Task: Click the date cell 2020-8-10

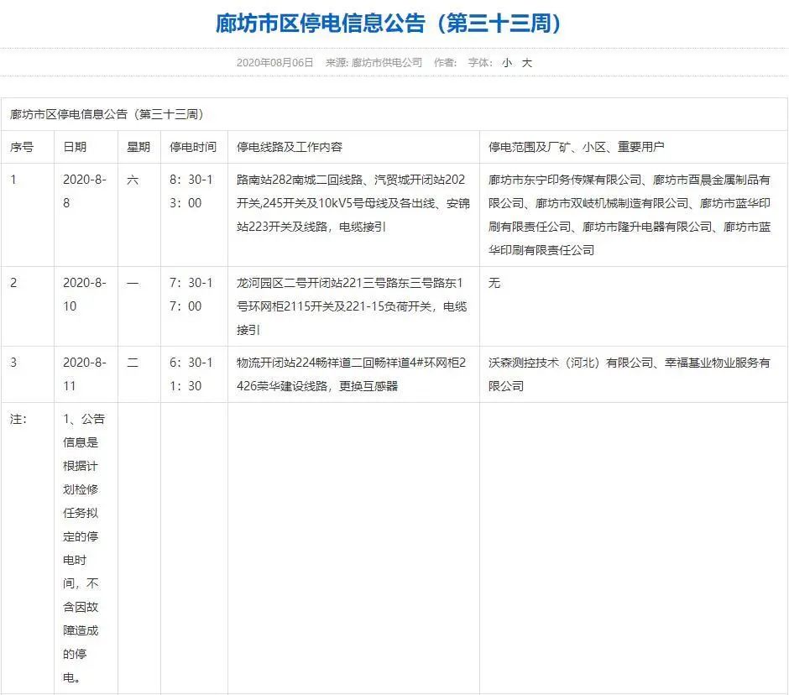Action: pyautogui.click(x=86, y=306)
